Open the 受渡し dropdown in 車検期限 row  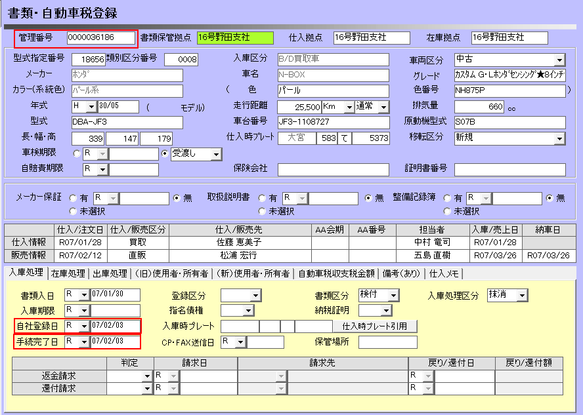pos(216,155)
